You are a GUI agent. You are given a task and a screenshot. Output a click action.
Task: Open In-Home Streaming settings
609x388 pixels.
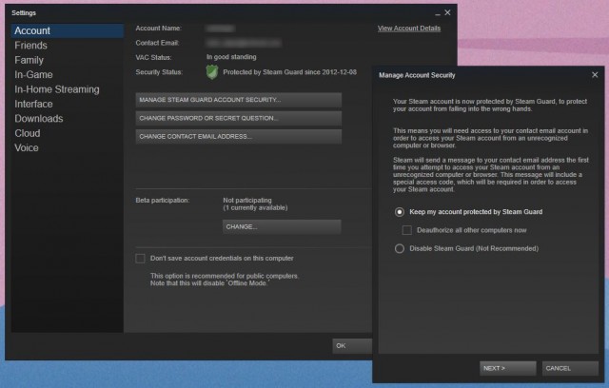pos(56,89)
